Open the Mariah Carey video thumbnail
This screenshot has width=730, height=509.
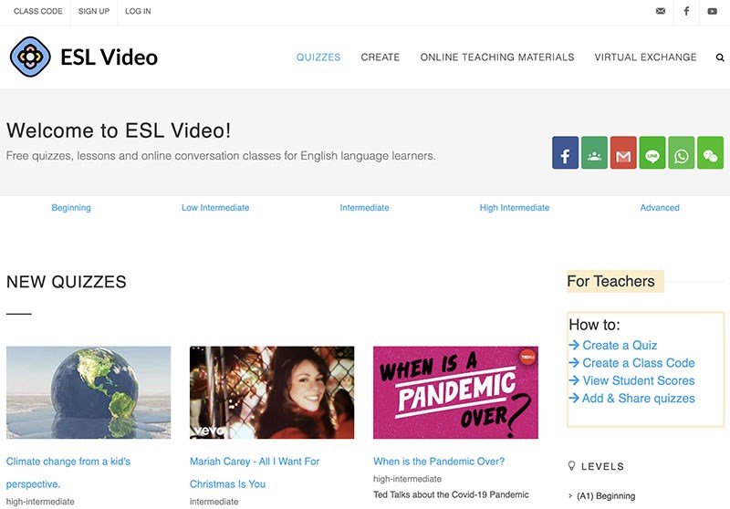coord(272,392)
